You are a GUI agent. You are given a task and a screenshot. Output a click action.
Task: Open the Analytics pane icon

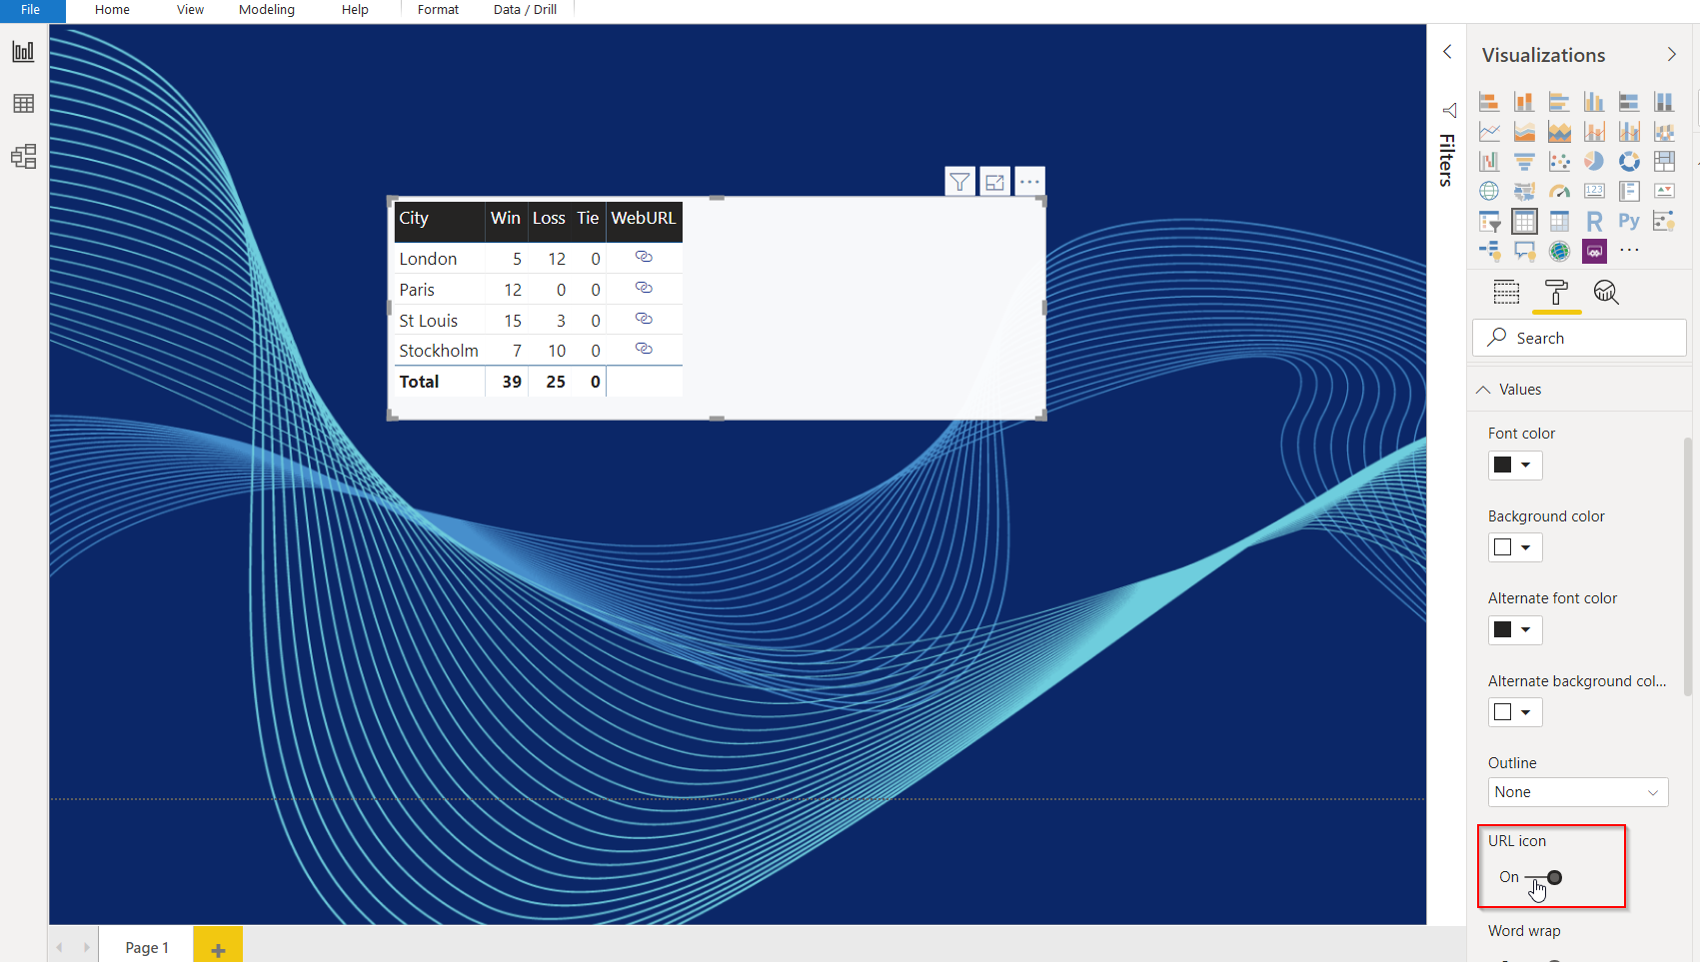click(1606, 292)
